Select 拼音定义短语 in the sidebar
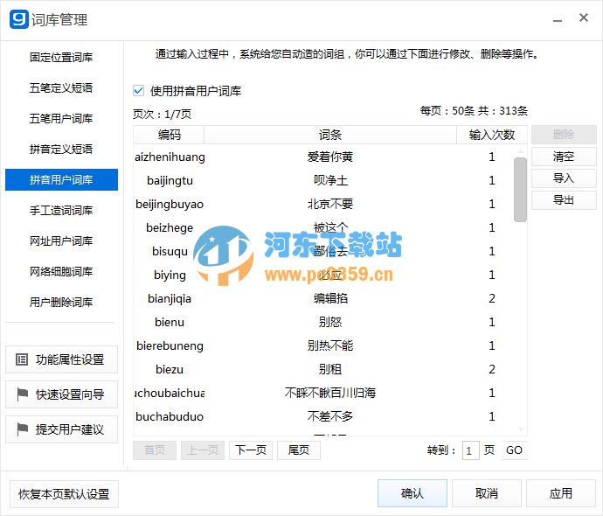Image resolution: width=603 pixels, height=516 pixels. tap(61, 149)
